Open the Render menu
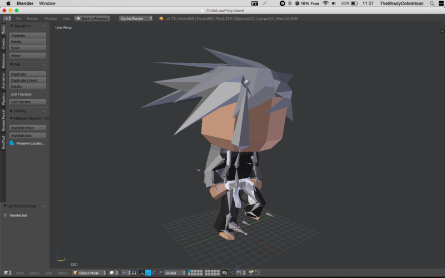This screenshot has width=445, height=278. (x=32, y=18)
